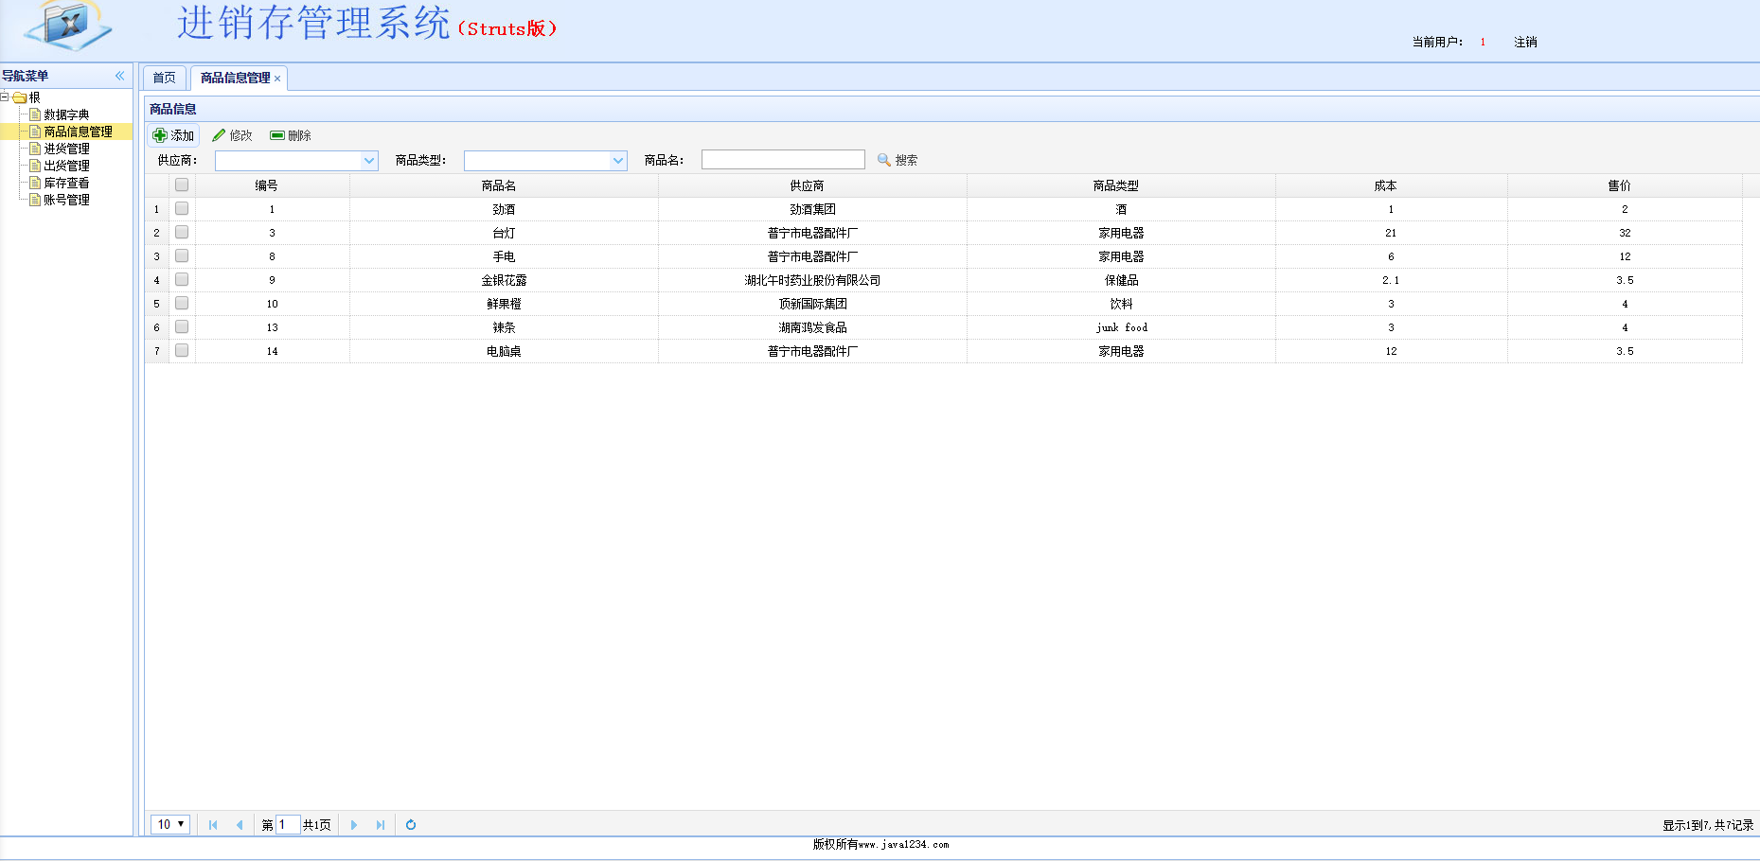Click the 显示1到7,共7记录 status text
This screenshot has height=861, width=1760.
pyautogui.click(x=1708, y=825)
